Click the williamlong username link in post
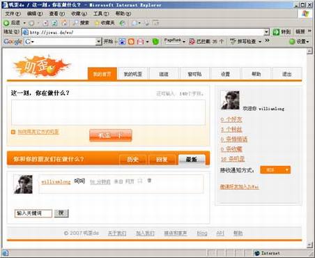 (56, 182)
